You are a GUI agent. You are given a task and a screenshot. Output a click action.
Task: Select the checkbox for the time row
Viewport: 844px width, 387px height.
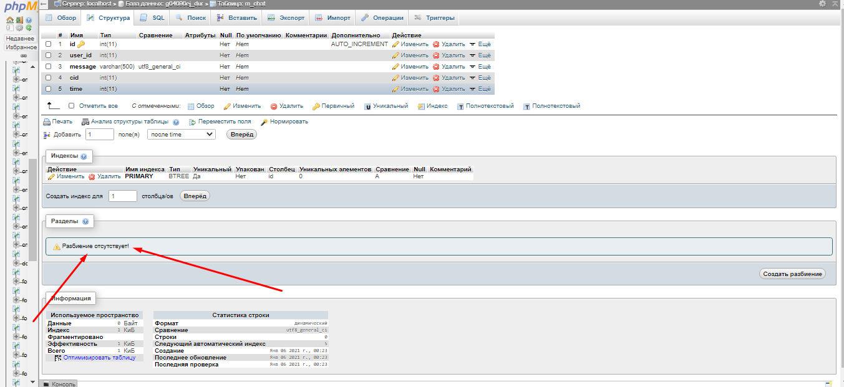(x=49, y=89)
